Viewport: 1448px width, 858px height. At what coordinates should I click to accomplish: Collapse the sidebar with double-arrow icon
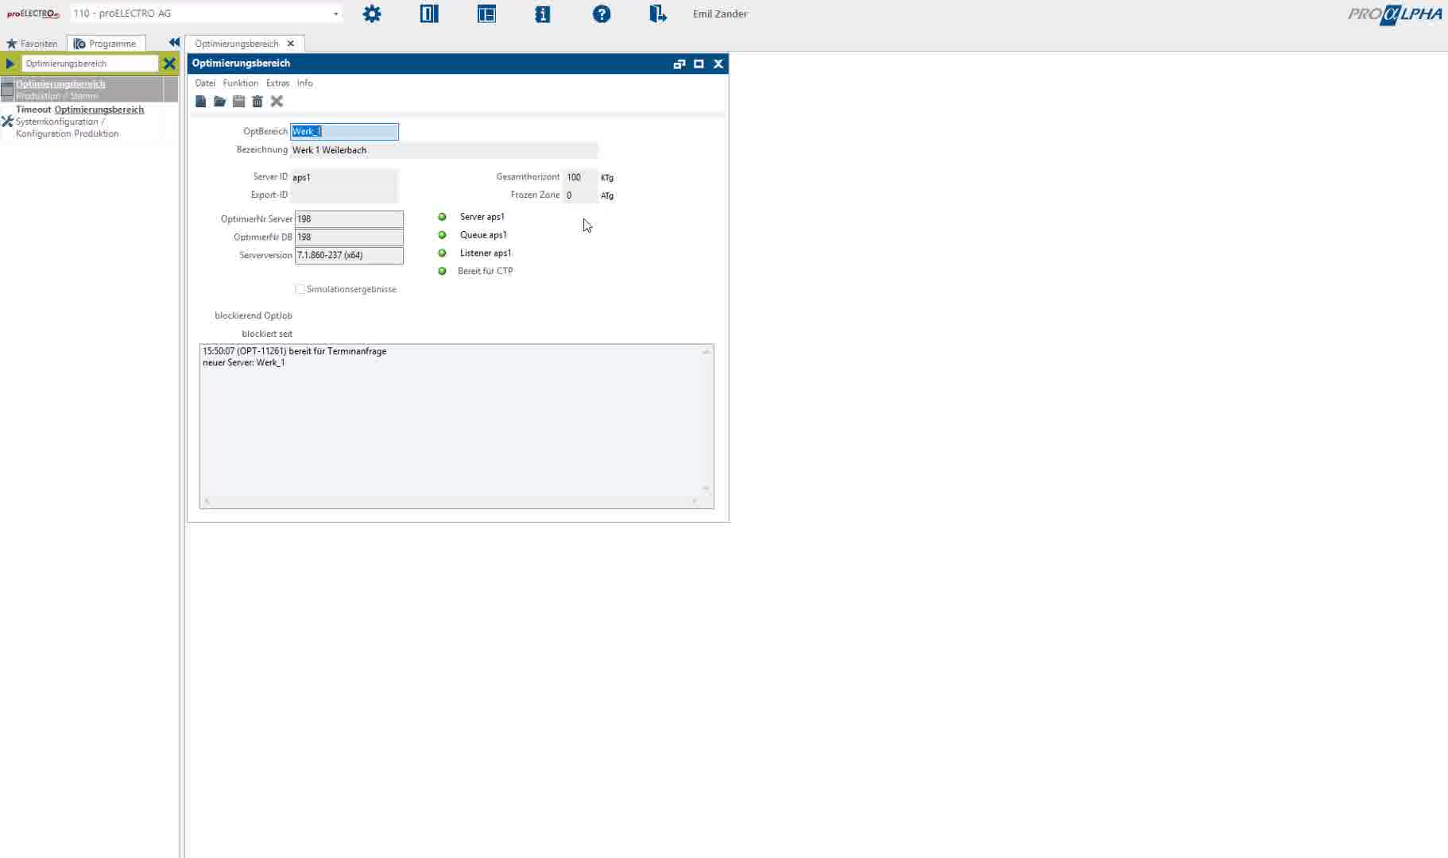(174, 43)
